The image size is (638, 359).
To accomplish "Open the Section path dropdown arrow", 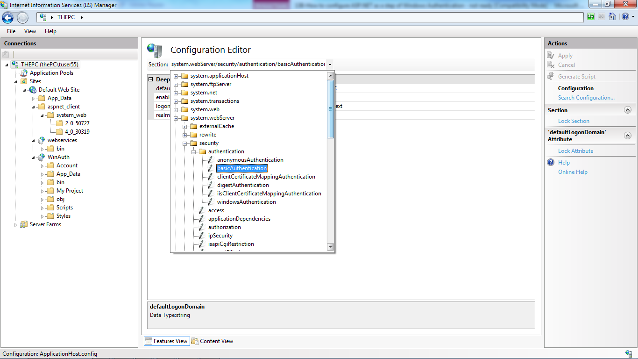I will [330, 65].
